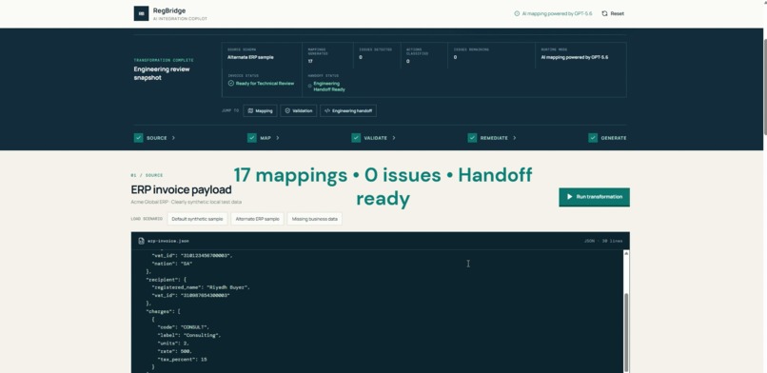Jump to the Validation section

[299, 111]
